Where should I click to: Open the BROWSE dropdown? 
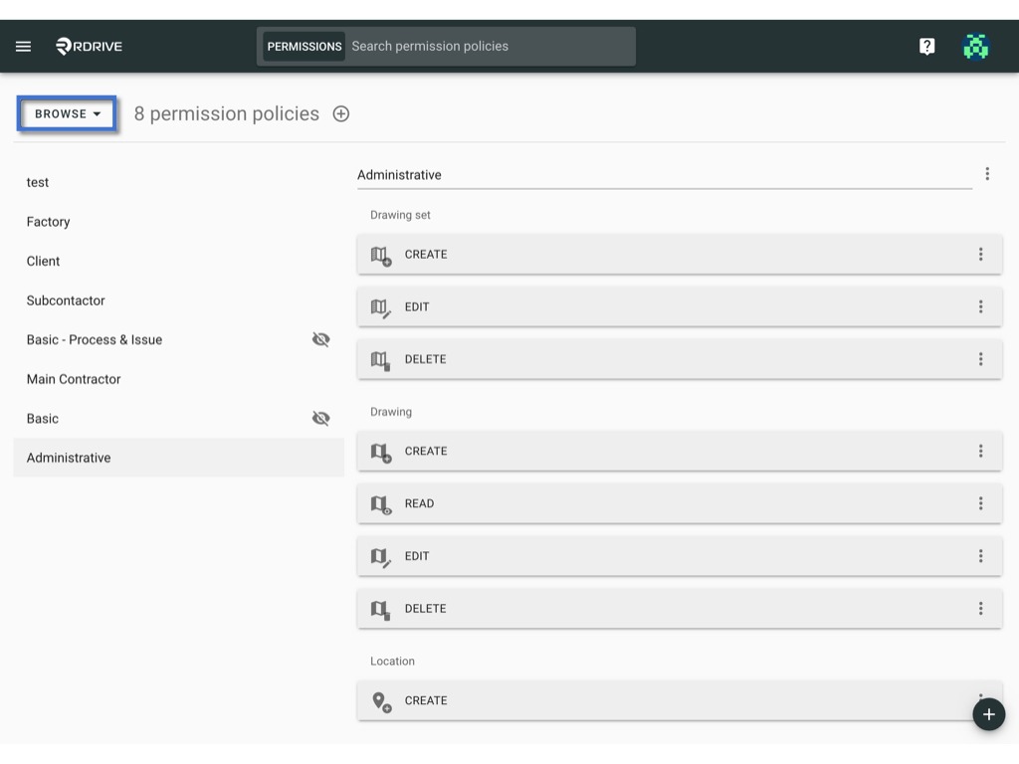[67, 113]
